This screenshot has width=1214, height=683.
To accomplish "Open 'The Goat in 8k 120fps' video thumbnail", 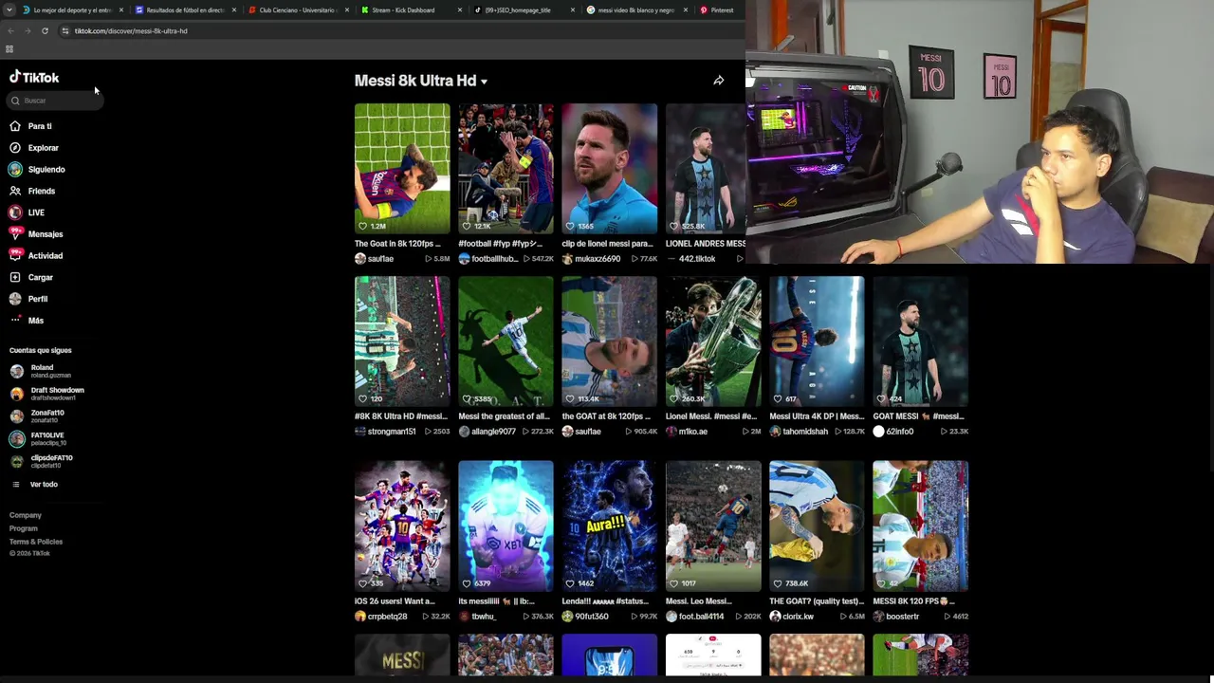I will (402, 169).
